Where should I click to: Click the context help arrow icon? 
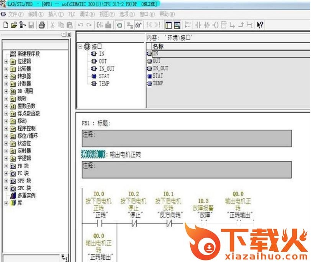click(260, 25)
